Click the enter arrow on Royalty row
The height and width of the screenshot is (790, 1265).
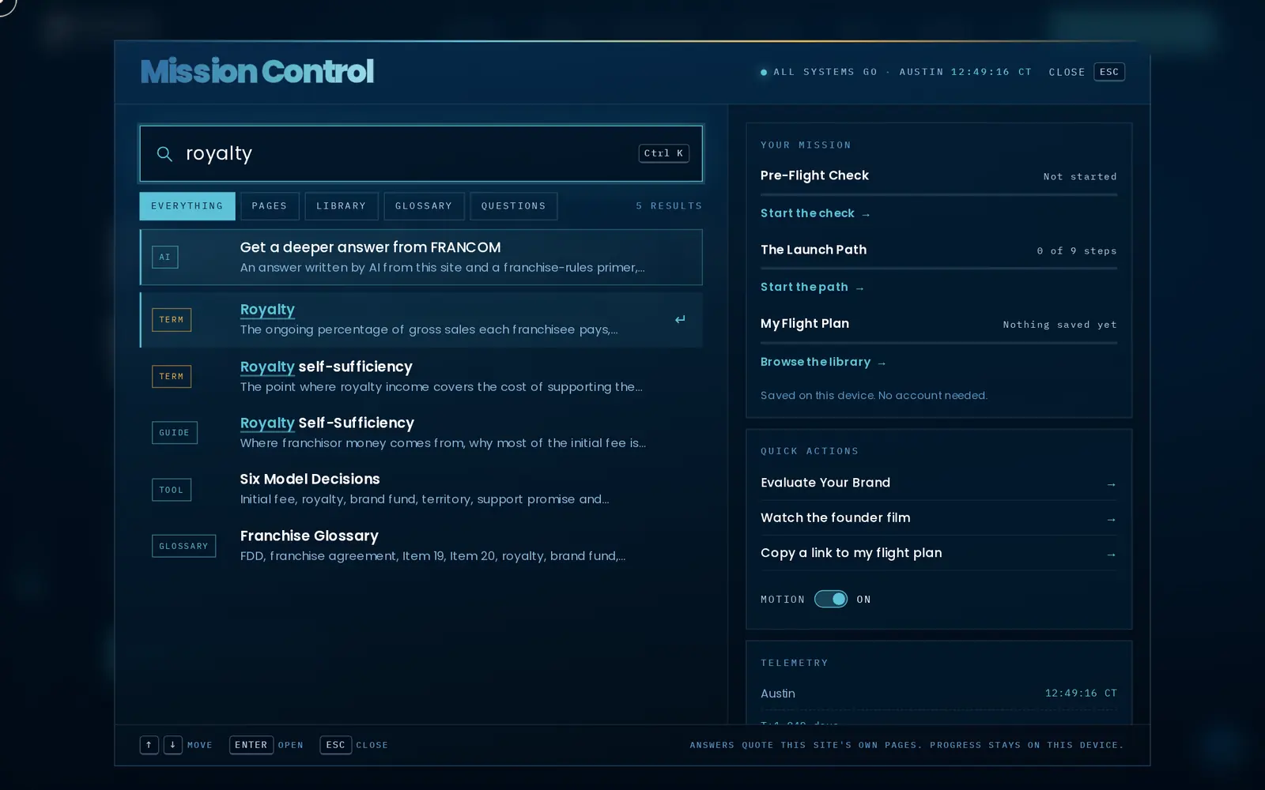[680, 320]
